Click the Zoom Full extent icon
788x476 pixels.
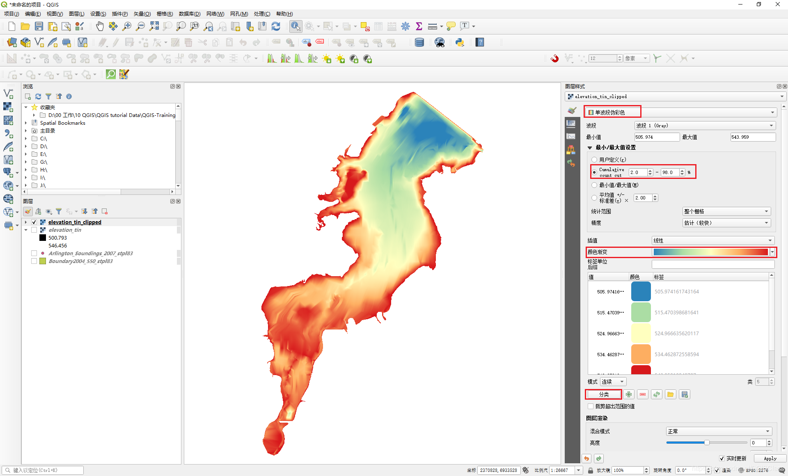click(154, 26)
